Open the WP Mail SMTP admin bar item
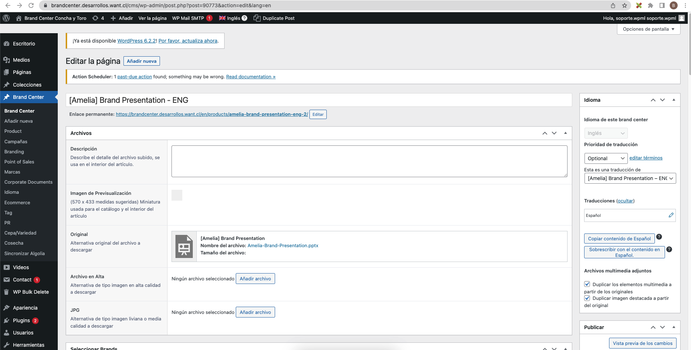This screenshot has width=691, height=350. [x=192, y=18]
